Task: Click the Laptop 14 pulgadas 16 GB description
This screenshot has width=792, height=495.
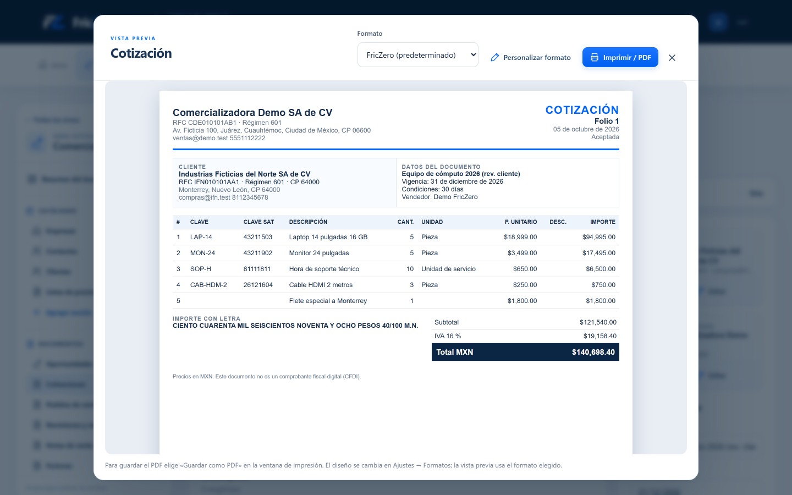Action: click(328, 237)
